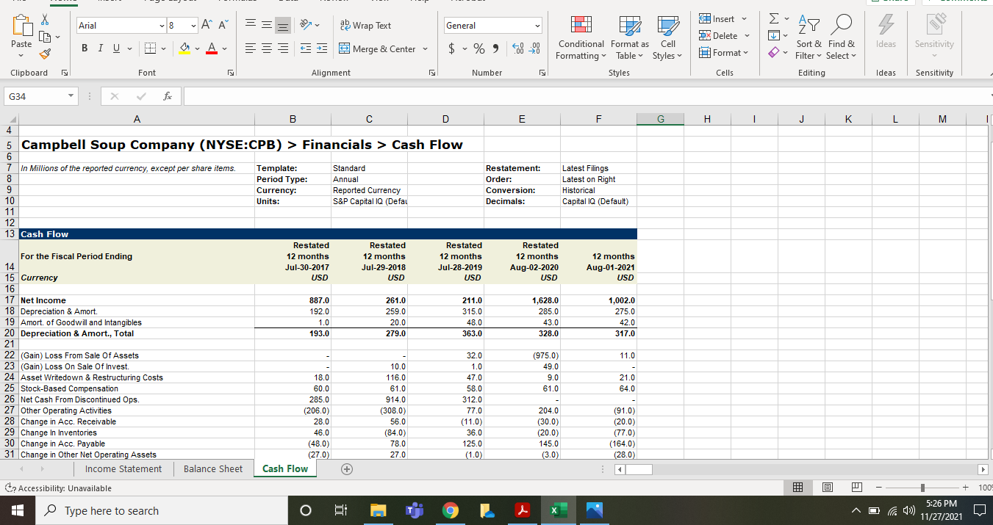The image size is (993, 525).
Task: Open the font size dropdown showing 8
Action: [x=193, y=26]
